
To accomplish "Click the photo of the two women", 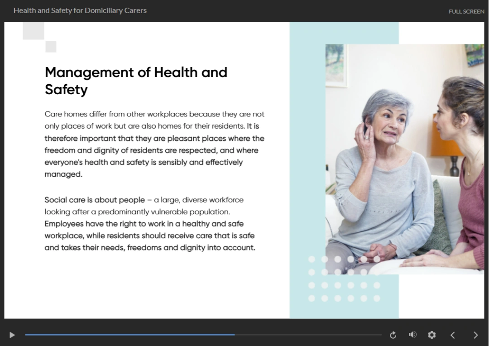I will pyautogui.click(x=404, y=159).
